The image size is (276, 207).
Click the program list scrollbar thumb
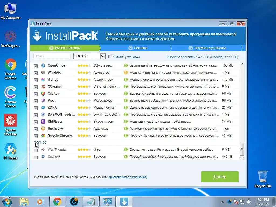[242, 149]
